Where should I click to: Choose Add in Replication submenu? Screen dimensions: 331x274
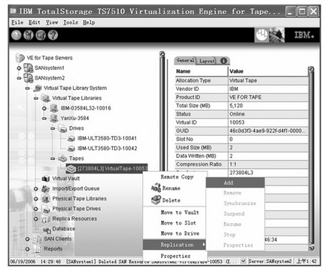tap(235, 182)
